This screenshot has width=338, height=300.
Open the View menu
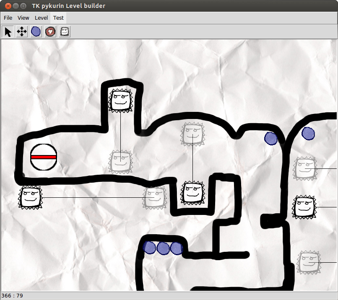click(x=23, y=18)
